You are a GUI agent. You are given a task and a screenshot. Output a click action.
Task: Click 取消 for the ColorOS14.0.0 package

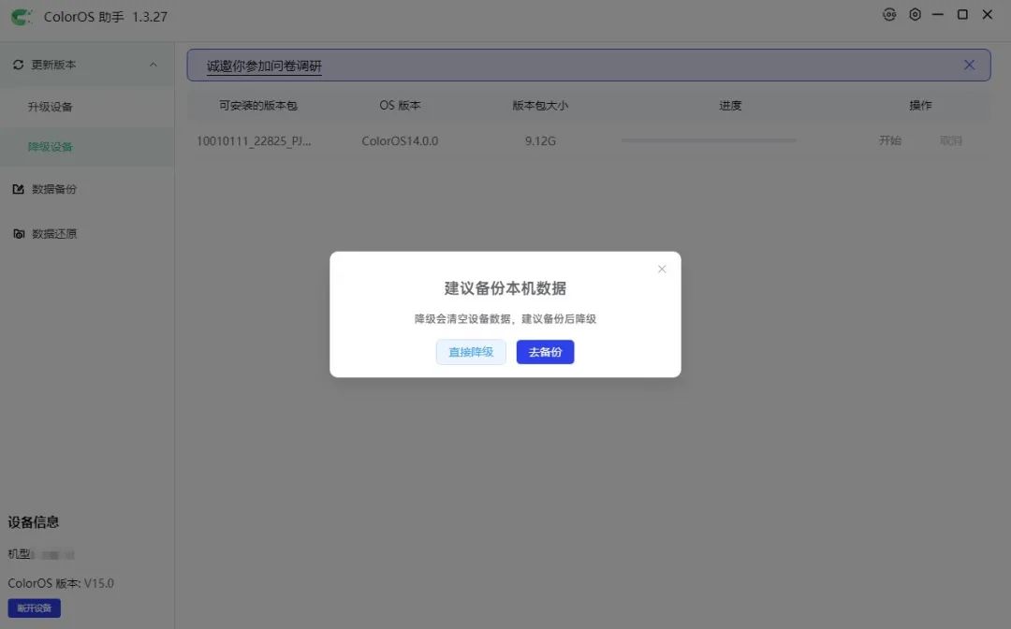[x=950, y=140]
